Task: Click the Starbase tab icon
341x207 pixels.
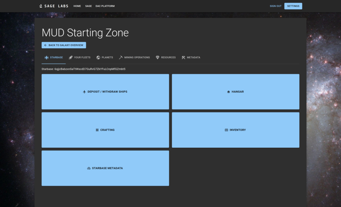Action: pyautogui.click(x=47, y=58)
